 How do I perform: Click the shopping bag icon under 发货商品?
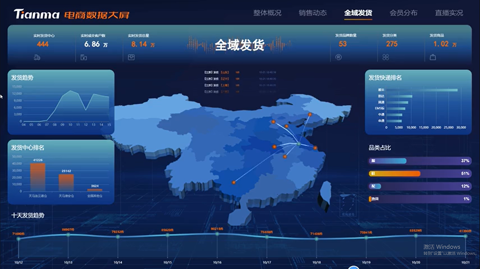tap(433, 57)
